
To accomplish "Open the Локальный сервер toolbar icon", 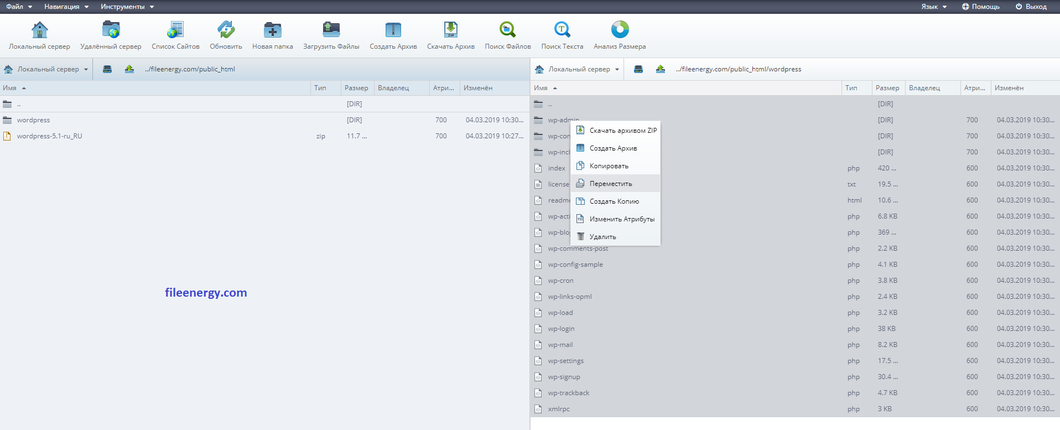I will [40, 29].
